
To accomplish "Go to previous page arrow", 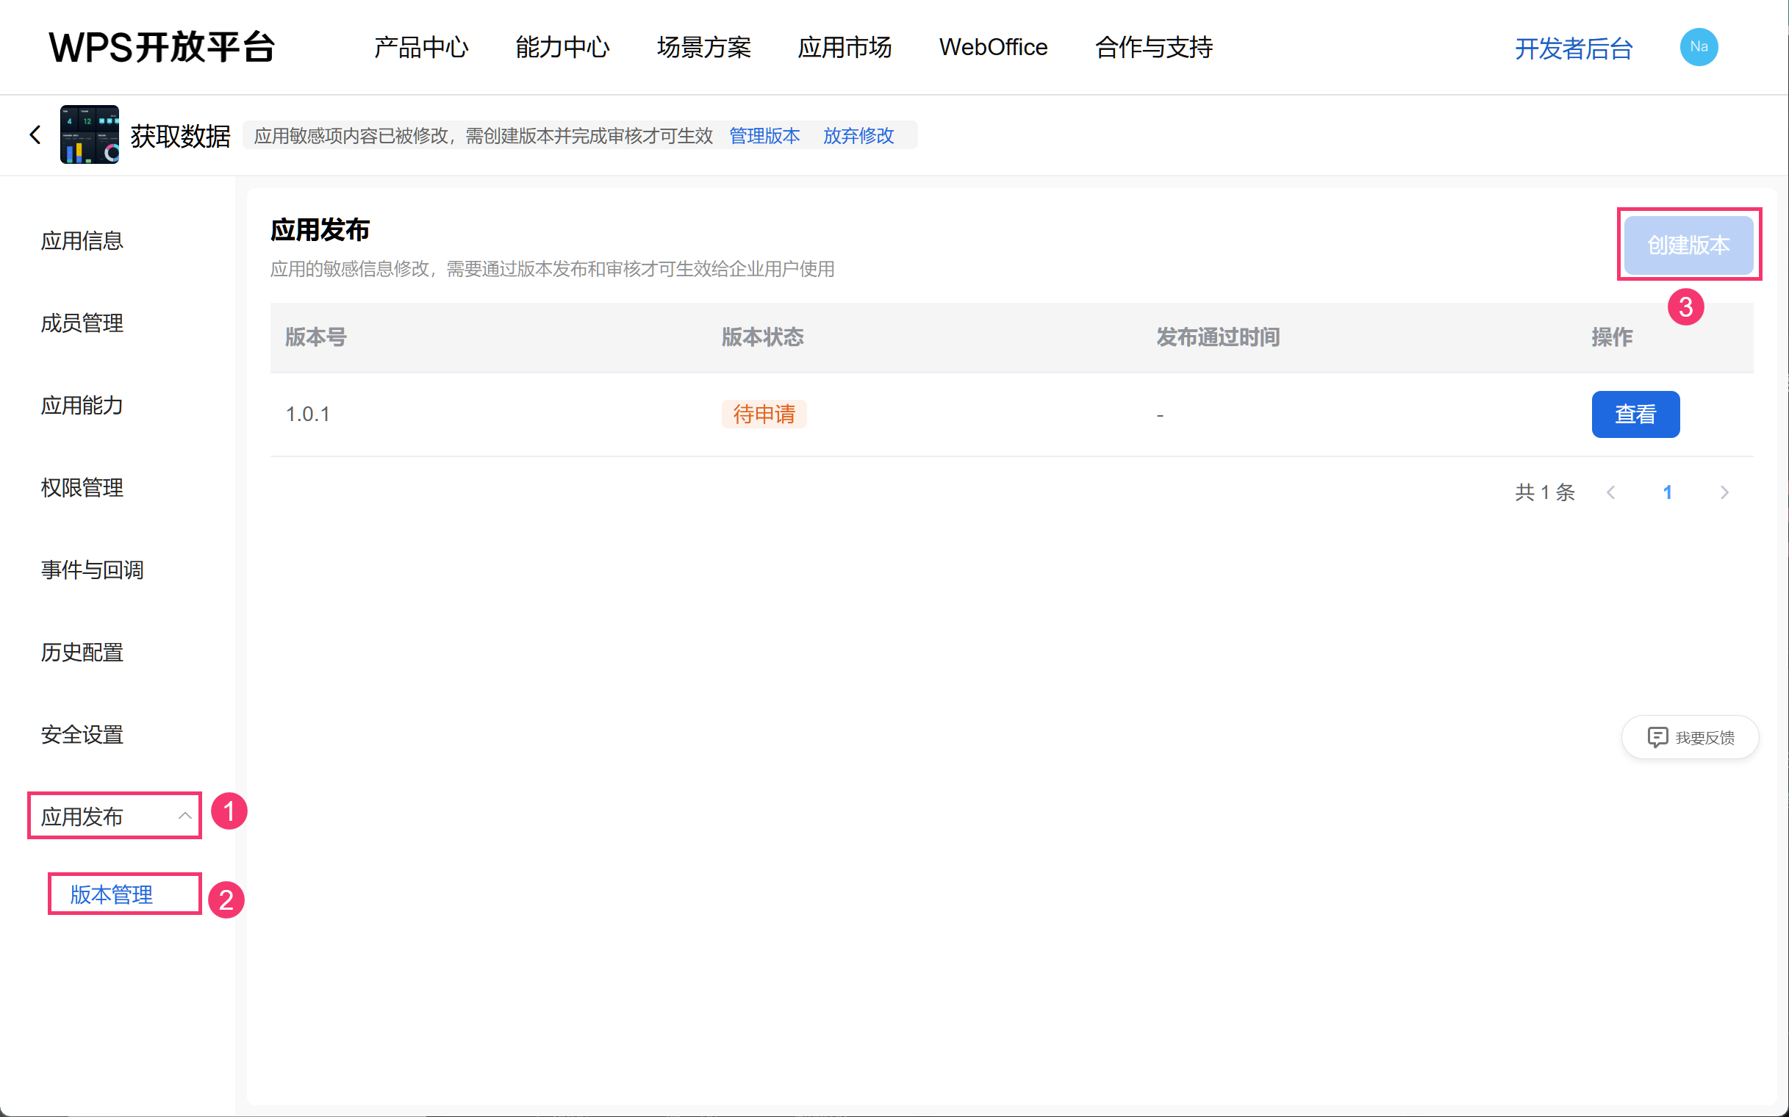I will tap(1611, 492).
